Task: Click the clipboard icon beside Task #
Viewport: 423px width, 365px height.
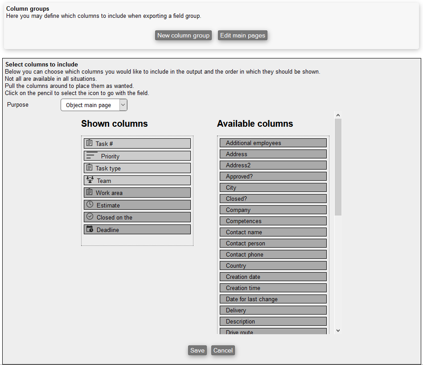Action: pyautogui.click(x=90, y=143)
